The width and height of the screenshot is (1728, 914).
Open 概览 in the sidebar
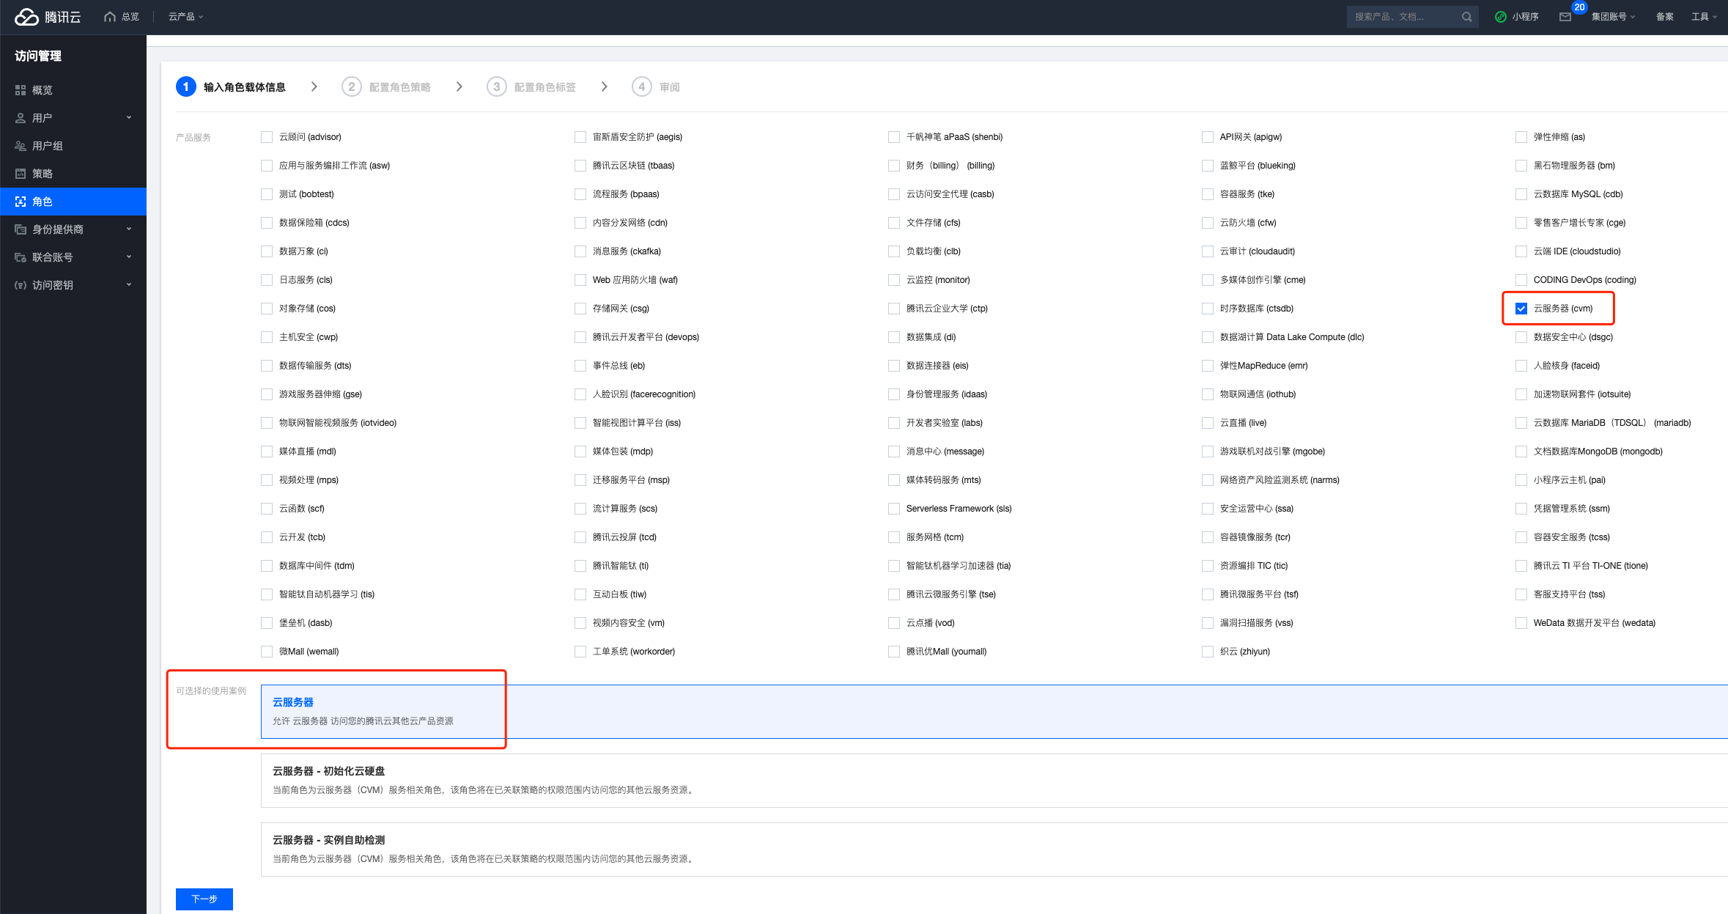click(x=73, y=90)
